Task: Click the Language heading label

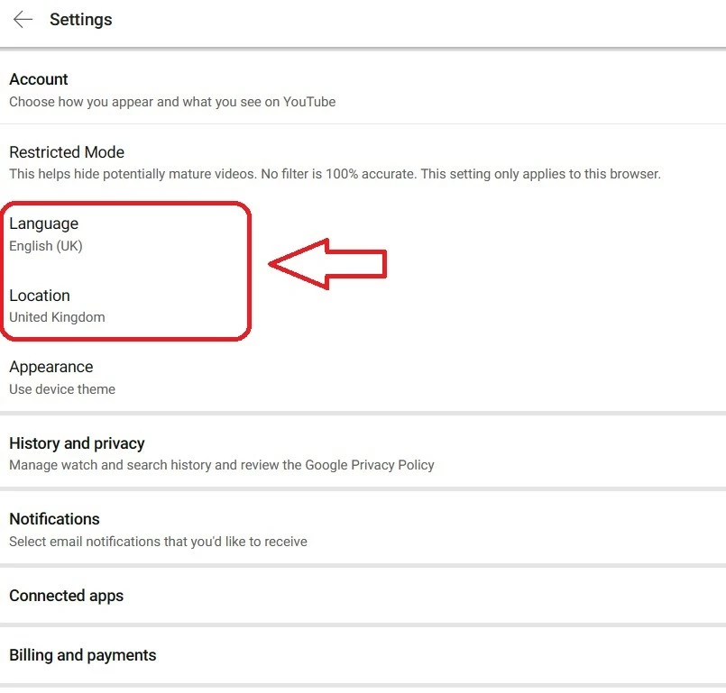Action: tap(43, 223)
